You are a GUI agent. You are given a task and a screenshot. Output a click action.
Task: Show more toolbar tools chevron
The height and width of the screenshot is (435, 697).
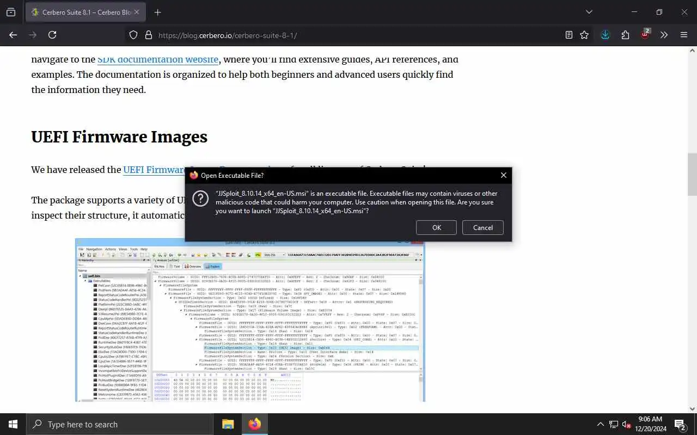coord(664,35)
